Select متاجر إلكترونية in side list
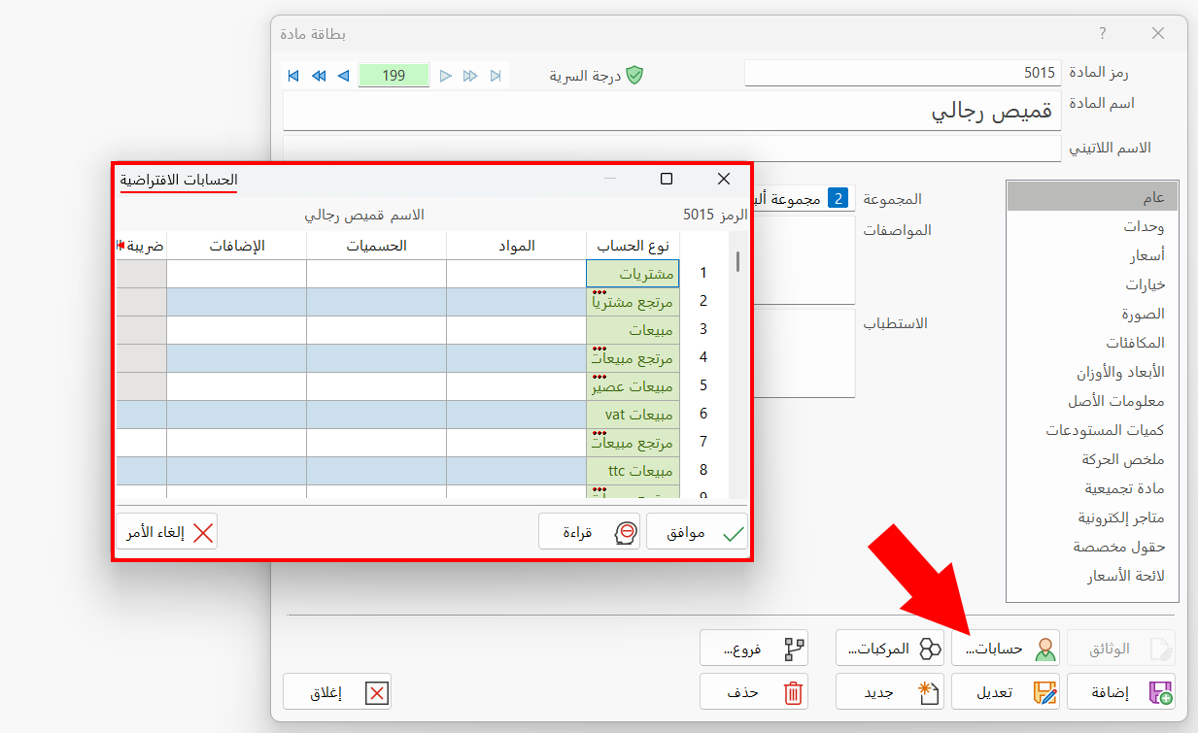1198x733 pixels. point(1092,517)
